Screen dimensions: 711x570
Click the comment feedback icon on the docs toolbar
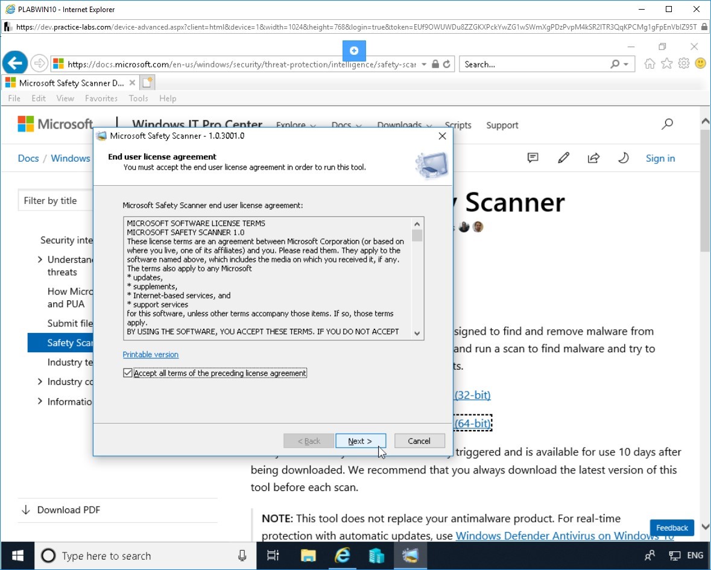tap(532, 158)
